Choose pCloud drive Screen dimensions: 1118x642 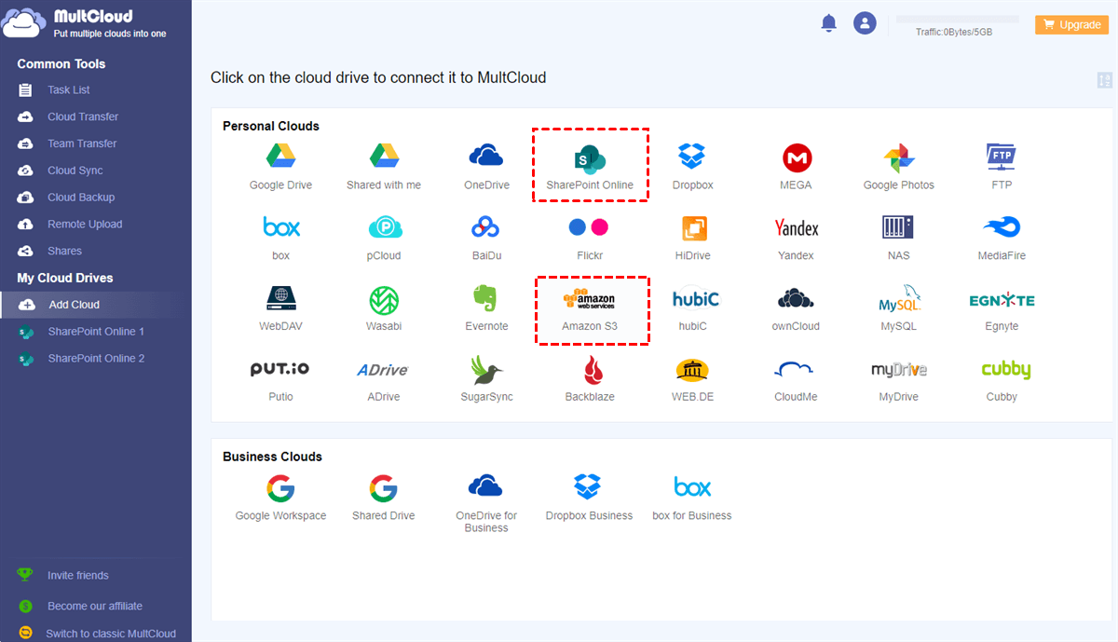[x=384, y=237]
